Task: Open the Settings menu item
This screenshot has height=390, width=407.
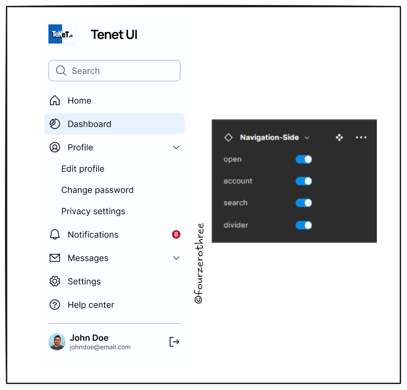Action: click(114, 281)
